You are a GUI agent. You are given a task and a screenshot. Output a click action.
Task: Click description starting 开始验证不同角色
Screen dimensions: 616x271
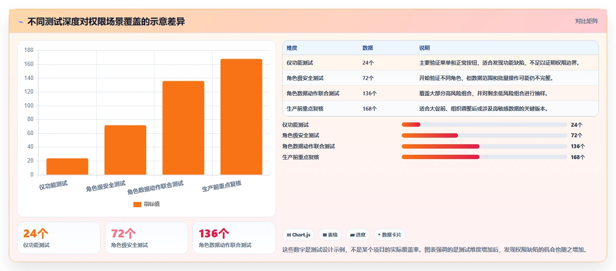pyautogui.click(x=486, y=78)
